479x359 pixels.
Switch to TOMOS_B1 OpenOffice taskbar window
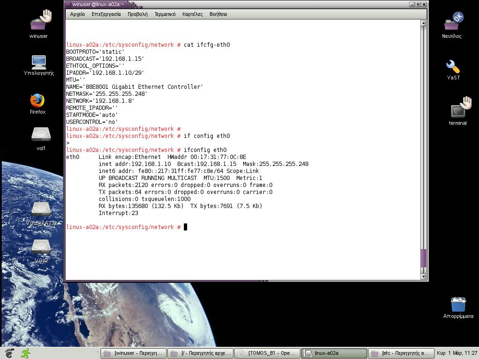267,353
